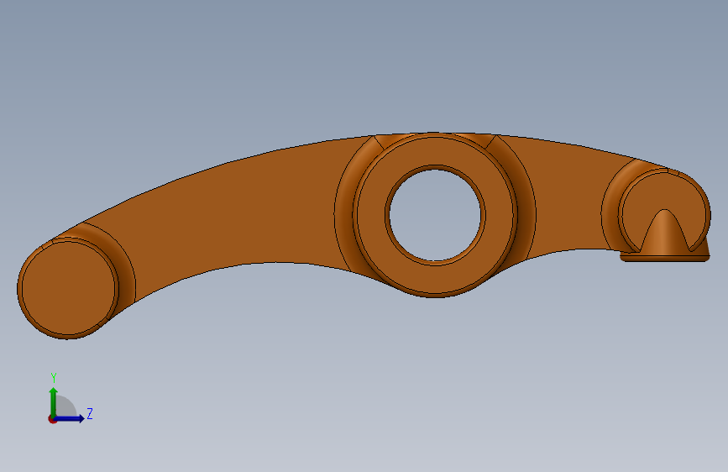Pick the small flat base under the right end
The image size is (728, 472).
tap(665, 257)
